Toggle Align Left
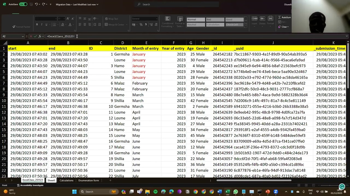This screenshot has width=350, height=196. [80, 24]
